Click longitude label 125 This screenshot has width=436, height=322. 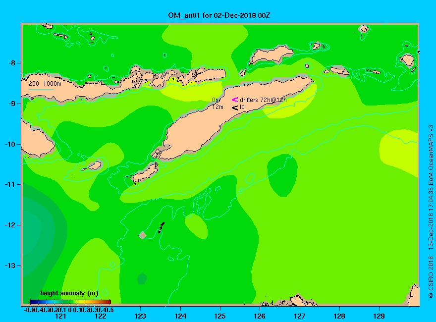click(x=220, y=316)
